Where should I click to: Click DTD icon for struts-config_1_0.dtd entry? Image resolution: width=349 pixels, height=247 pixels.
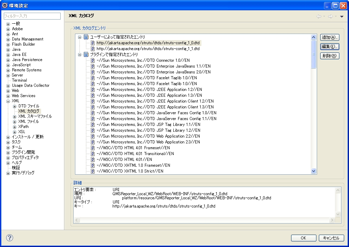pyautogui.click(x=92, y=43)
